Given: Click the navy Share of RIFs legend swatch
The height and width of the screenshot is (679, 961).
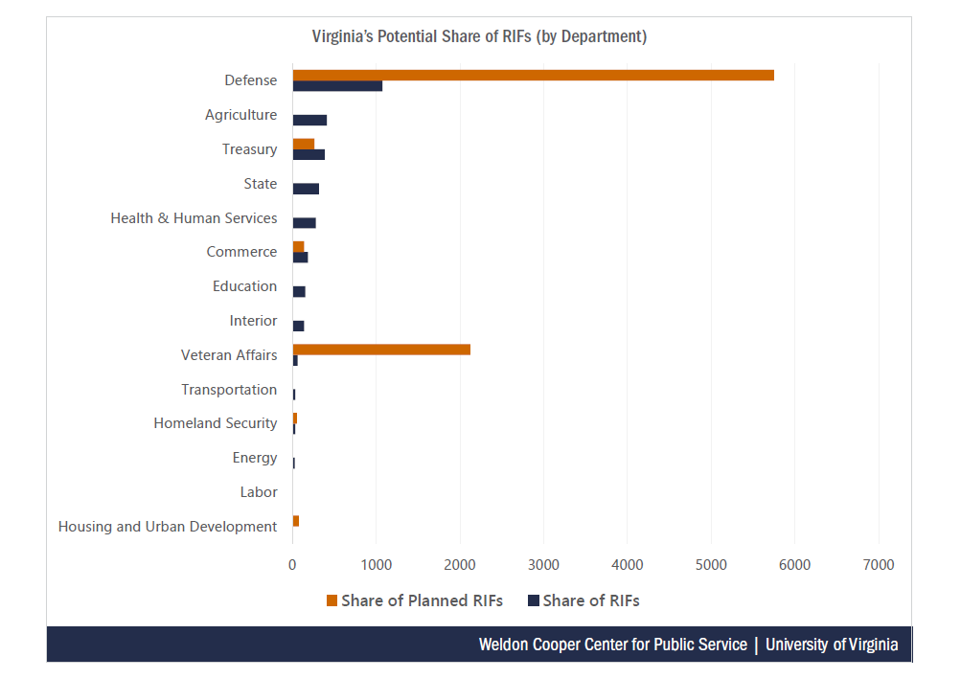Looking at the screenshot, I should 534,601.
